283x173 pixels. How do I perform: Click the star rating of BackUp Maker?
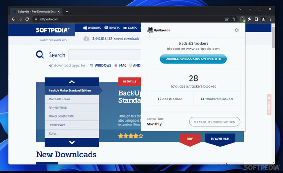click(x=131, y=136)
